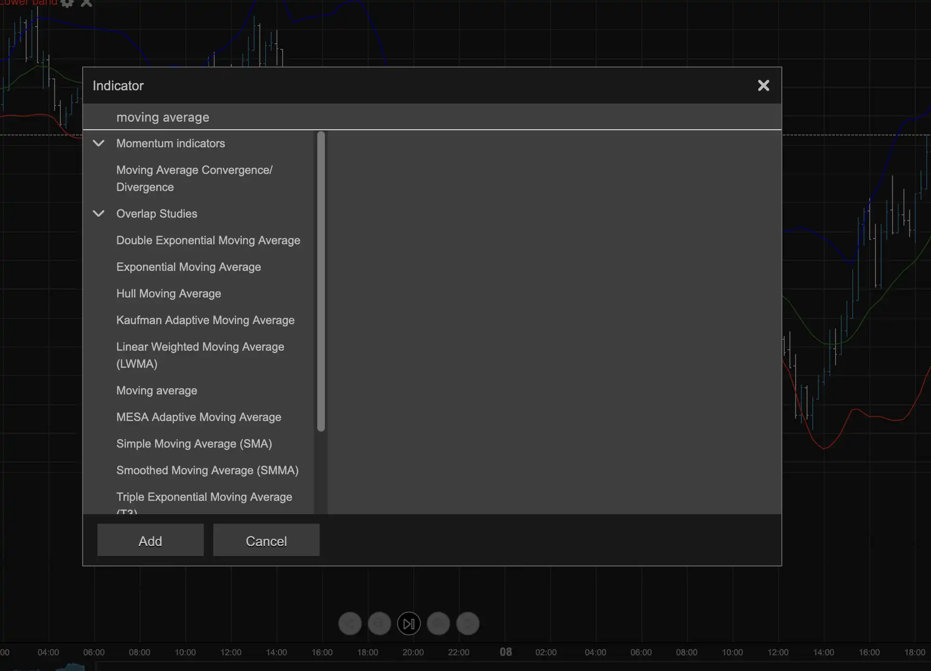Collapse the Momentum indicators group

(x=99, y=143)
